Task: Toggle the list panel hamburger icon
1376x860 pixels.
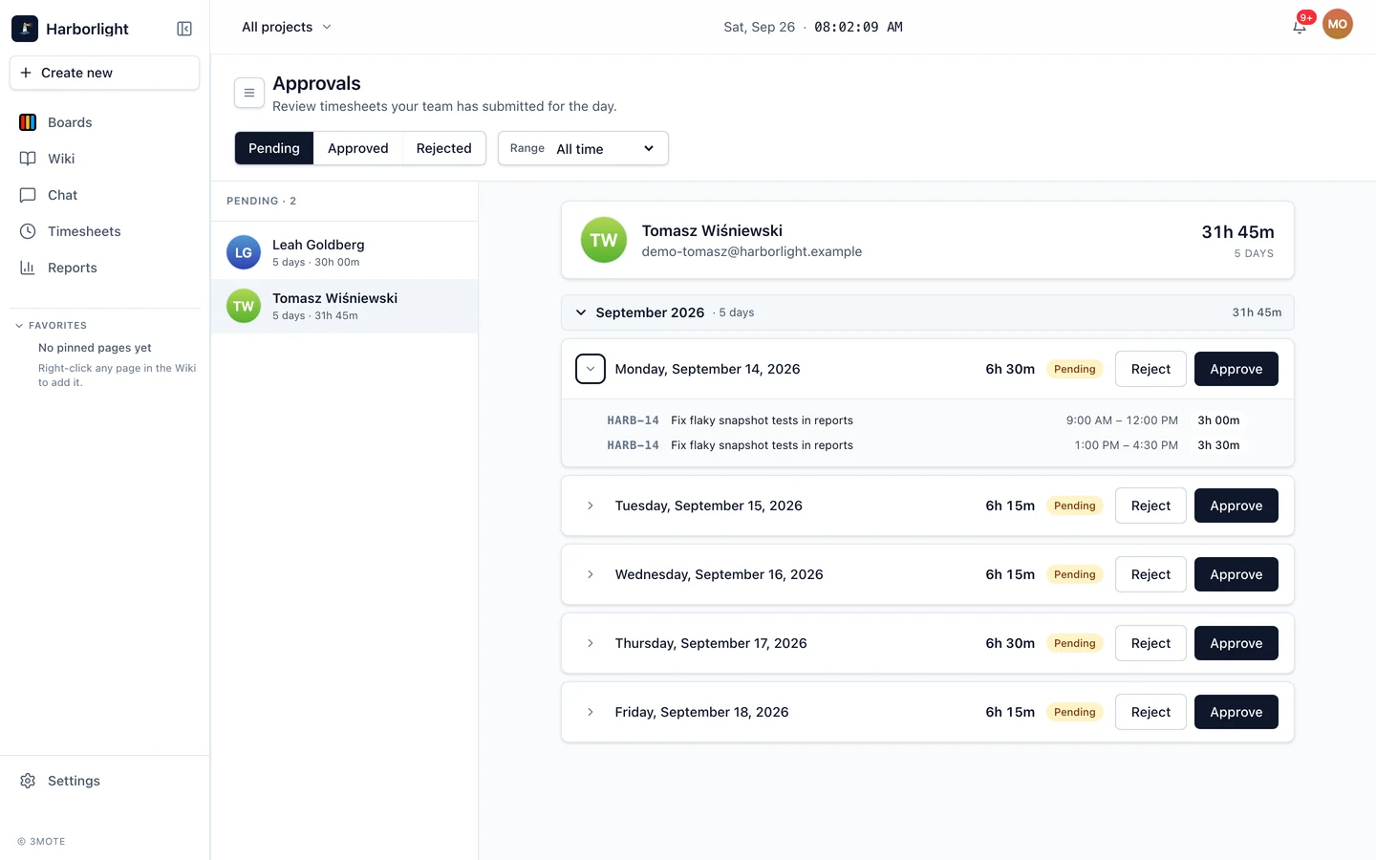Action: tap(249, 93)
